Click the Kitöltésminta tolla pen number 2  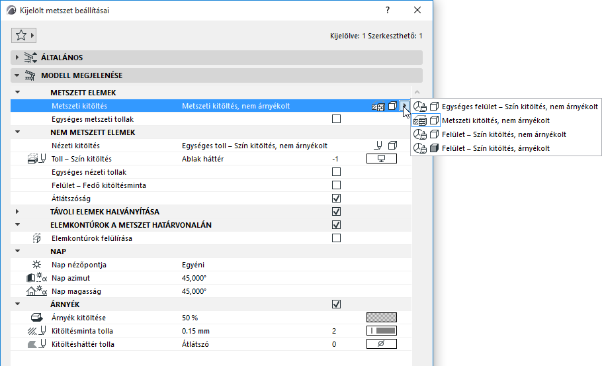pos(334,331)
